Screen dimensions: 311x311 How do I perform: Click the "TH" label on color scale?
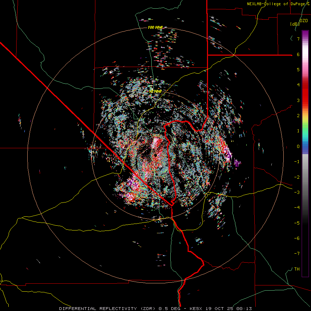click(x=297, y=269)
